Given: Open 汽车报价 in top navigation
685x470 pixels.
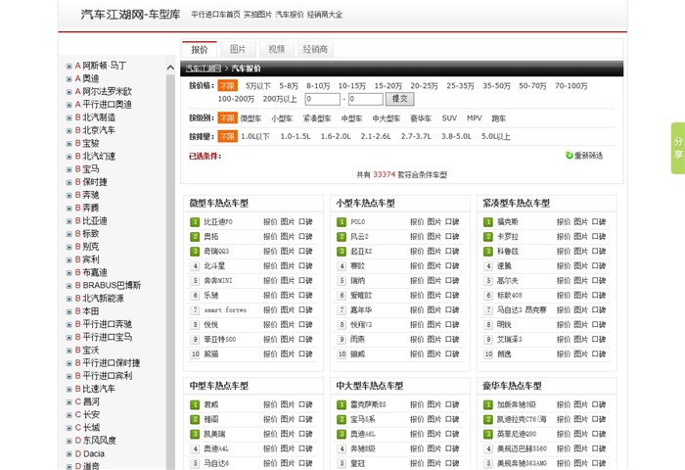Looking at the screenshot, I should coord(290,15).
